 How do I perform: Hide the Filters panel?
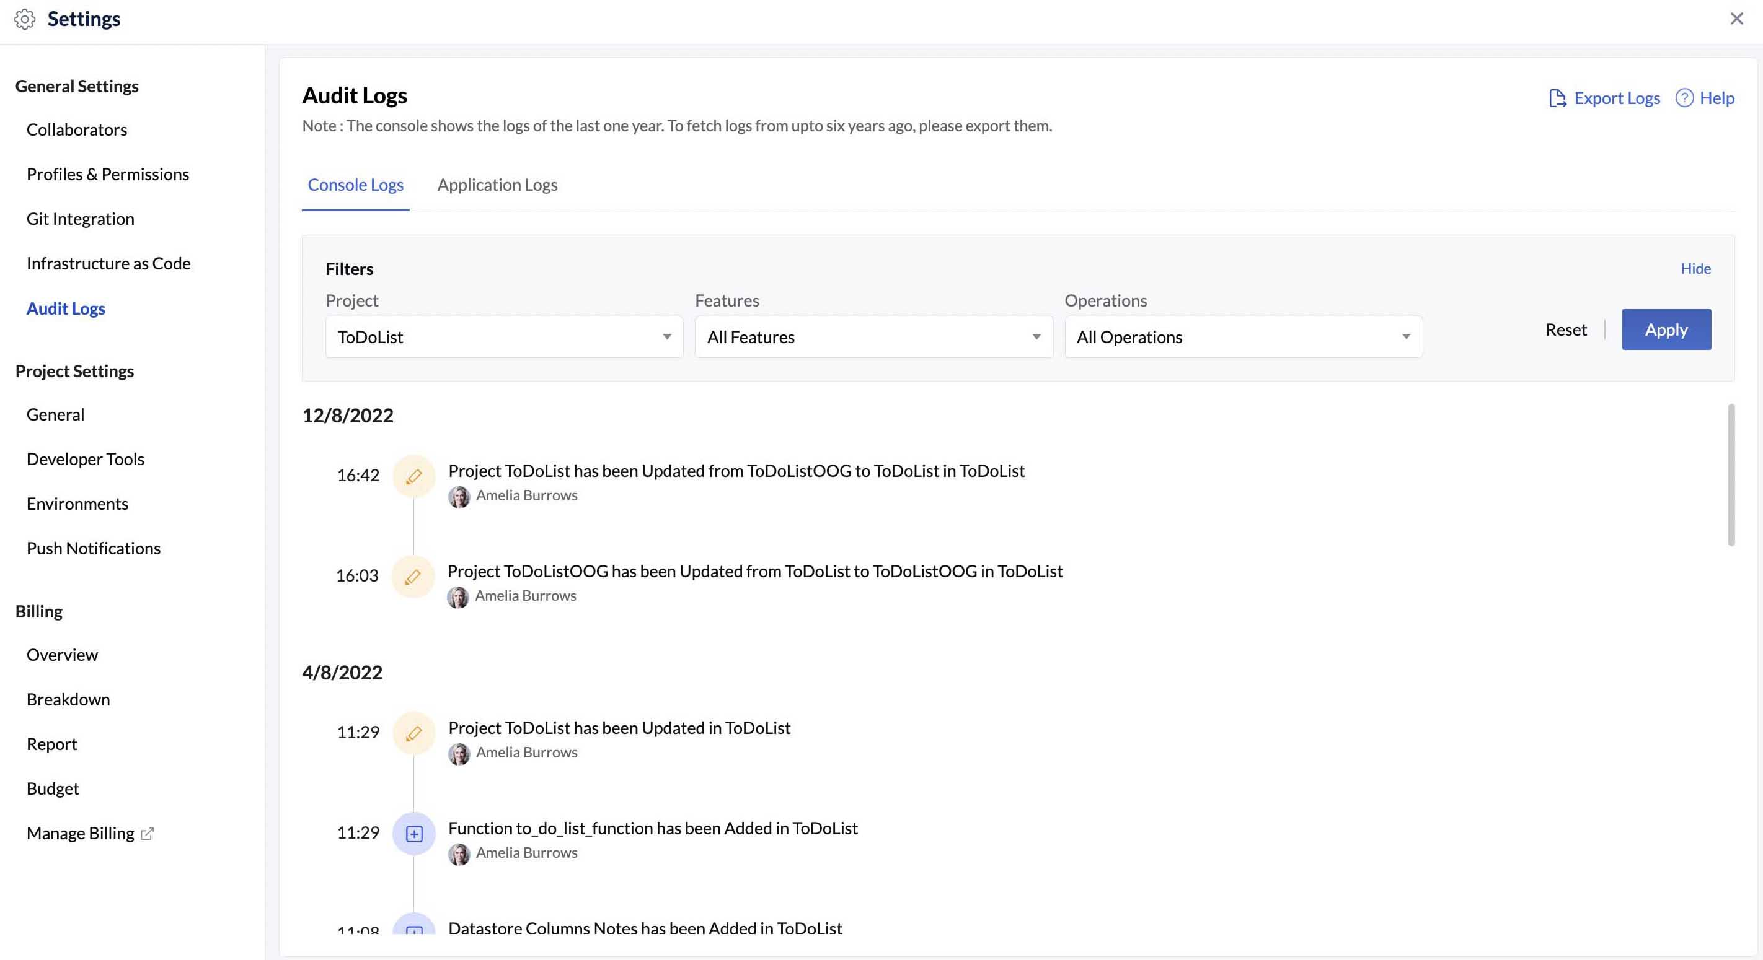click(1695, 268)
